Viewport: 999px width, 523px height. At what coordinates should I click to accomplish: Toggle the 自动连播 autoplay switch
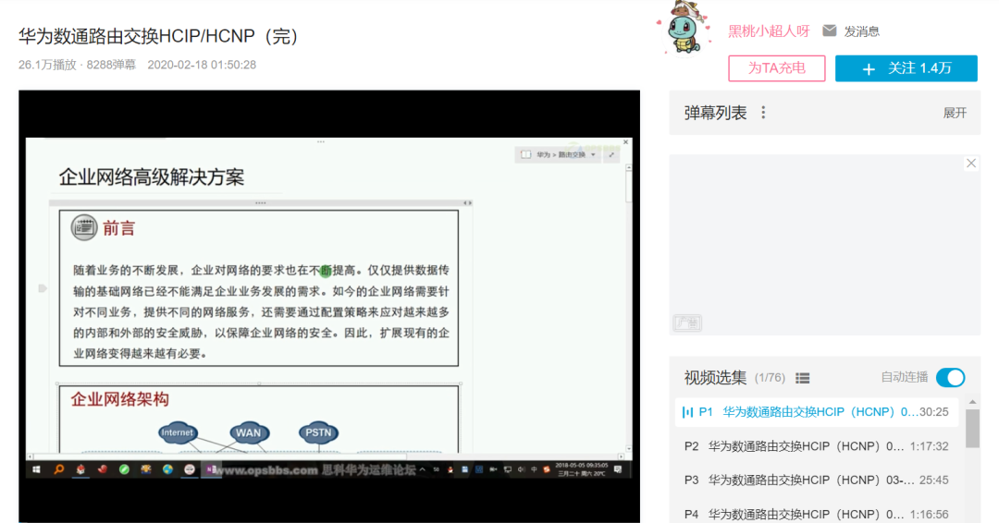point(951,377)
